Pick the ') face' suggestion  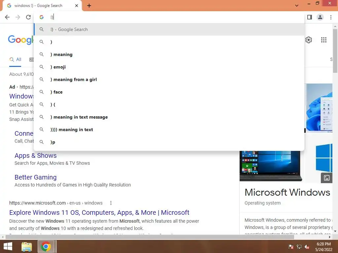[x=169, y=92]
